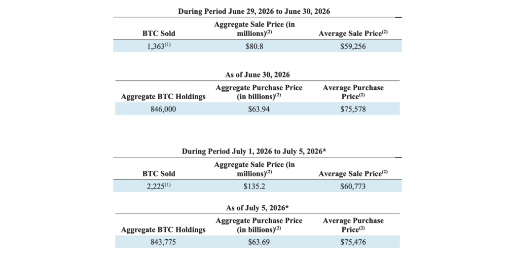Click the July 1 to July 5 period heading
The height and width of the screenshot is (264, 505).
tap(254, 151)
